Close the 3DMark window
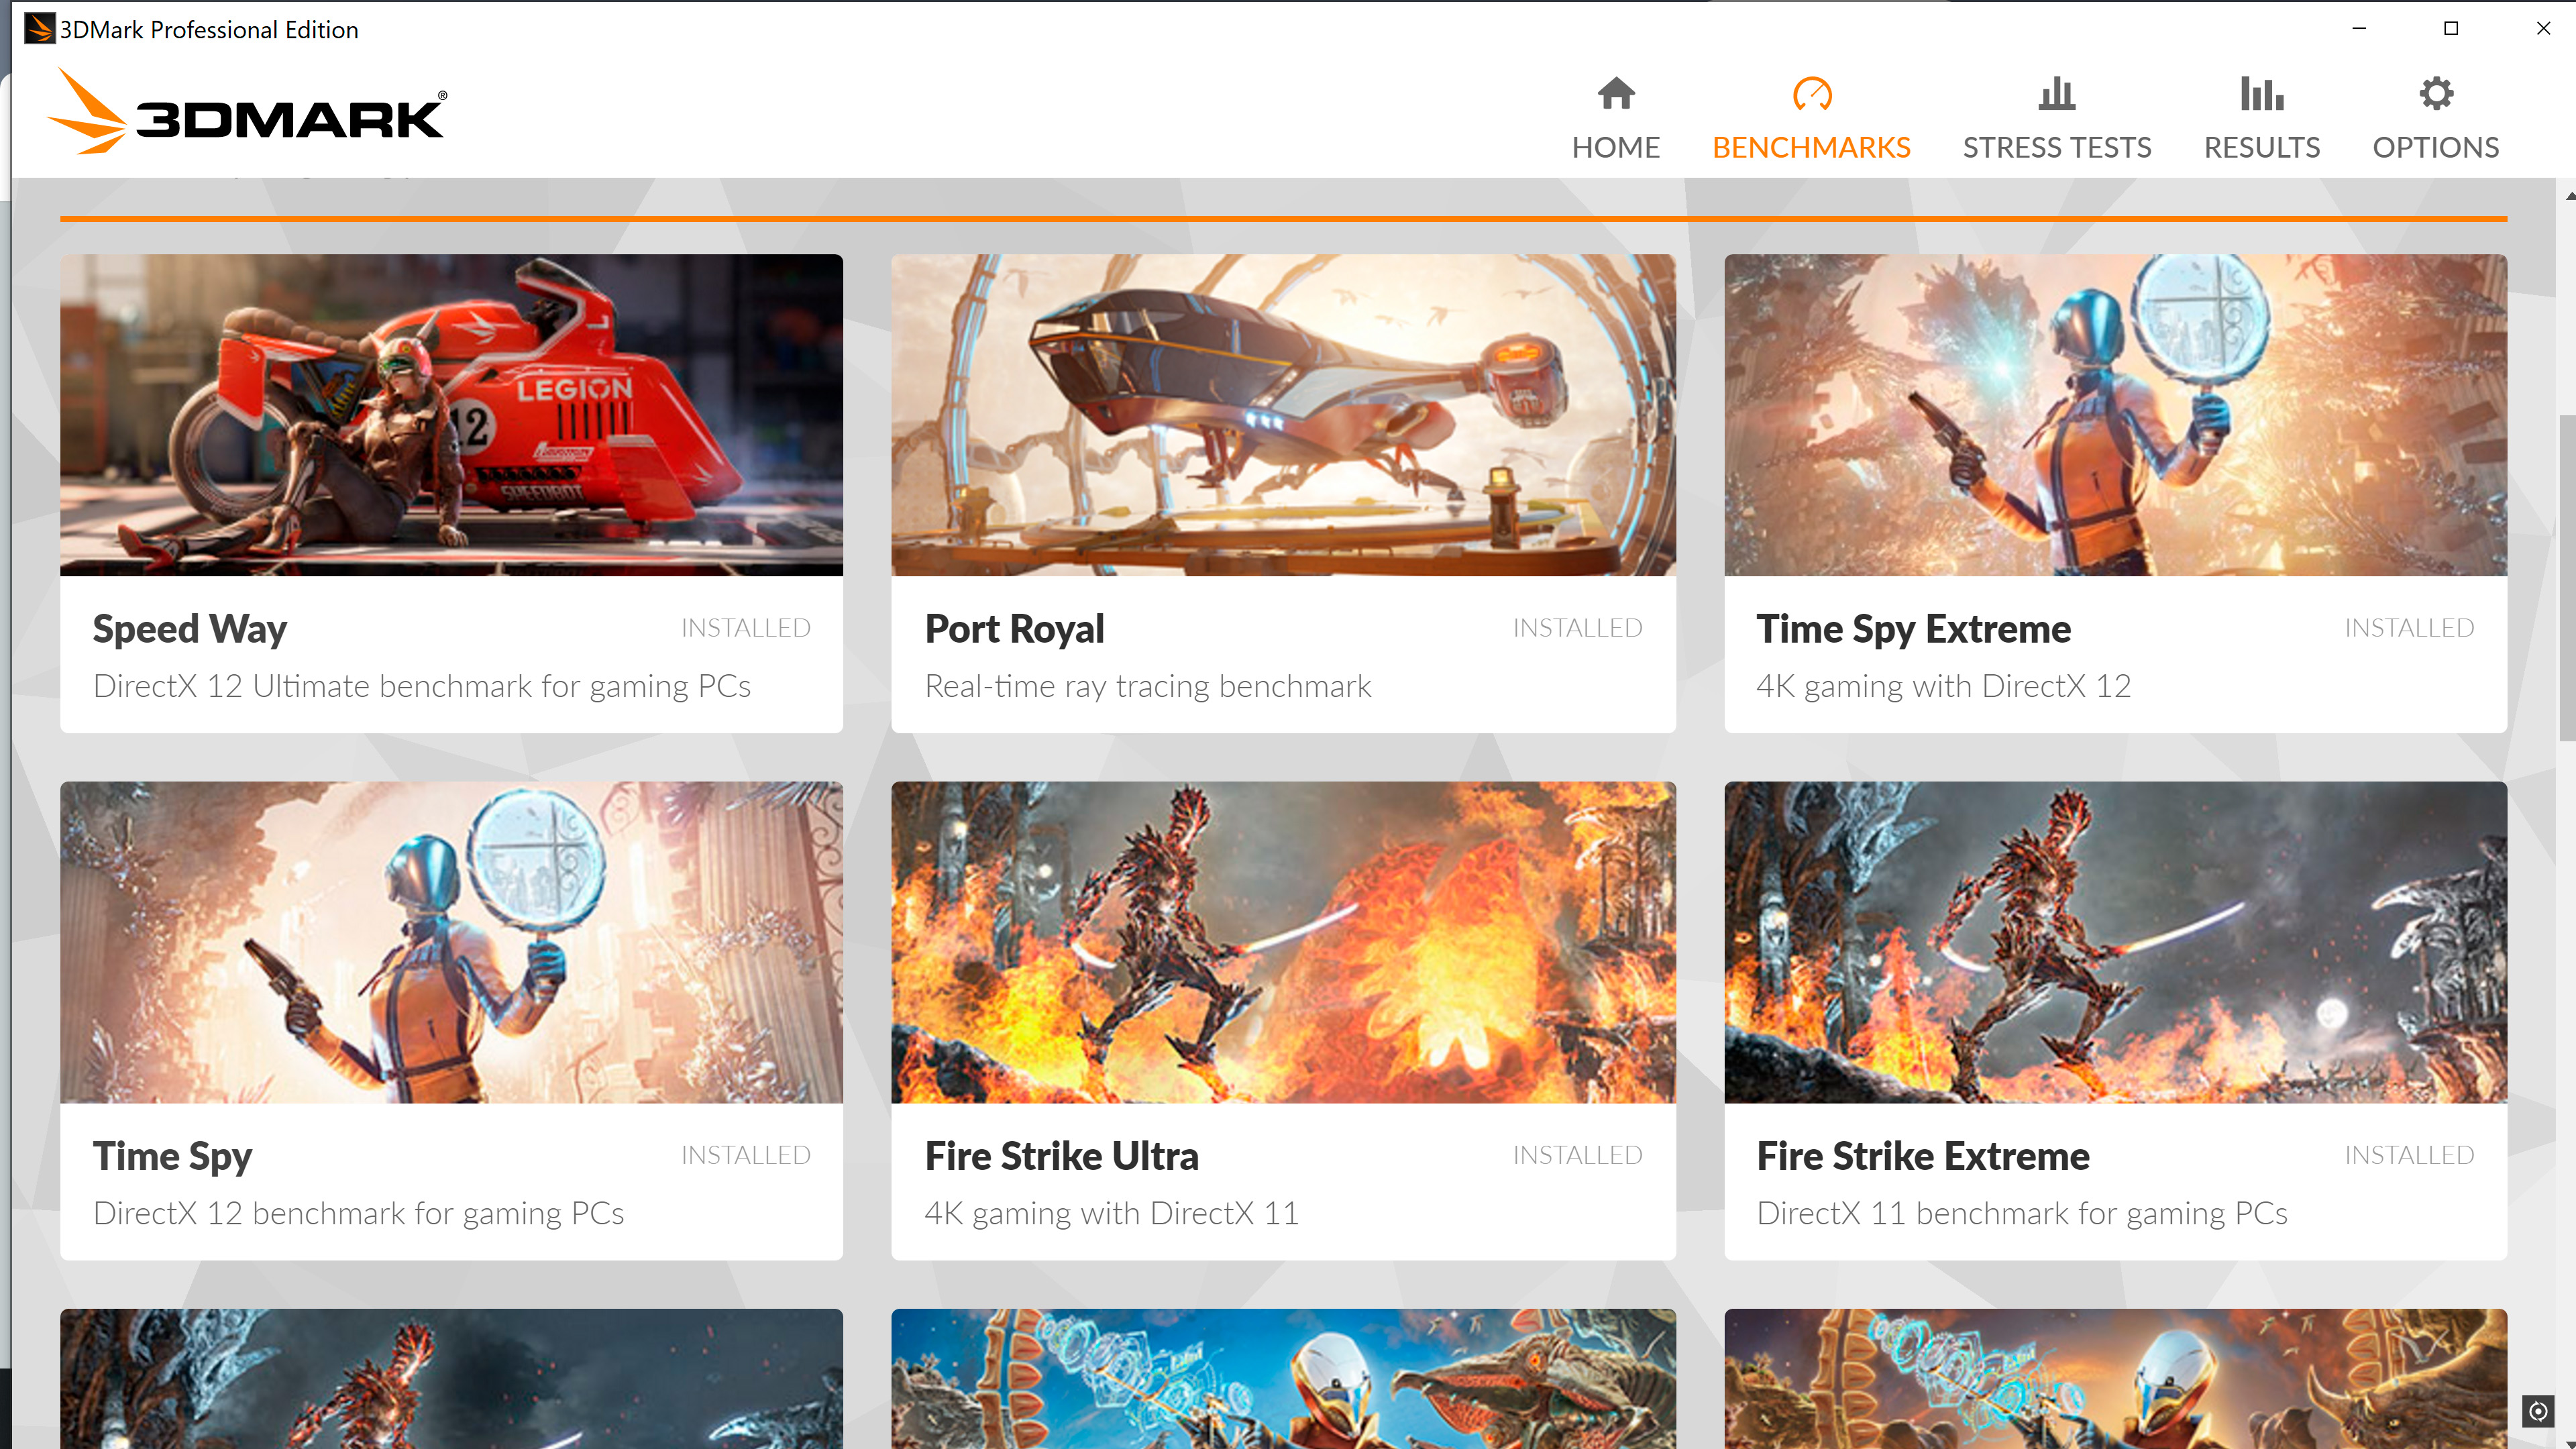2576x1449 pixels. [x=2543, y=28]
